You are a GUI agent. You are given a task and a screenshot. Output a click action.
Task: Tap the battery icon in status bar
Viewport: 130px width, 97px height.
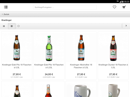(123, 2)
